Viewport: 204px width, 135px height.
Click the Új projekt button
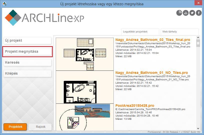pyautogui.click(x=27, y=40)
